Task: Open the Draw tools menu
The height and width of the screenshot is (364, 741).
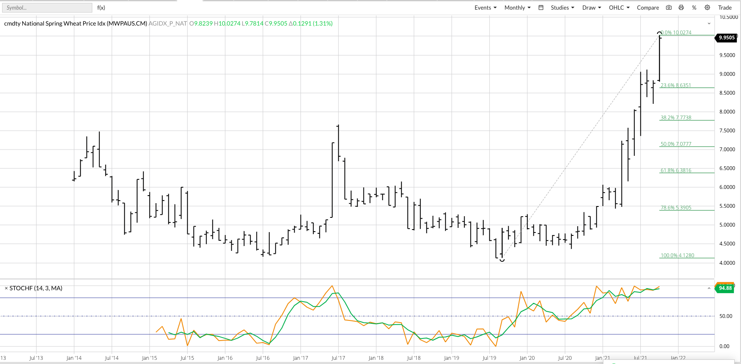Action: [591, 8]
